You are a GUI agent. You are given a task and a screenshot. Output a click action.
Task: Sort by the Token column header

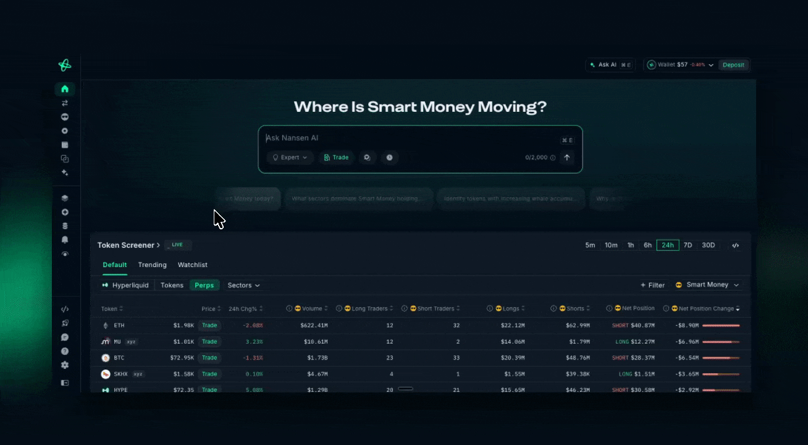tap(112, 309)
